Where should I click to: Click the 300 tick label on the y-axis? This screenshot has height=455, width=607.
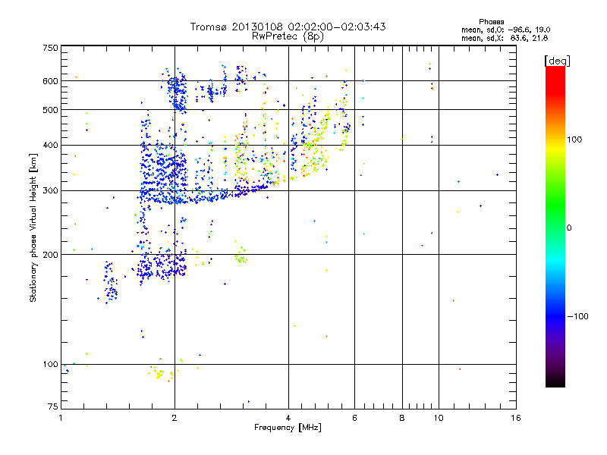tap(50, 190)
